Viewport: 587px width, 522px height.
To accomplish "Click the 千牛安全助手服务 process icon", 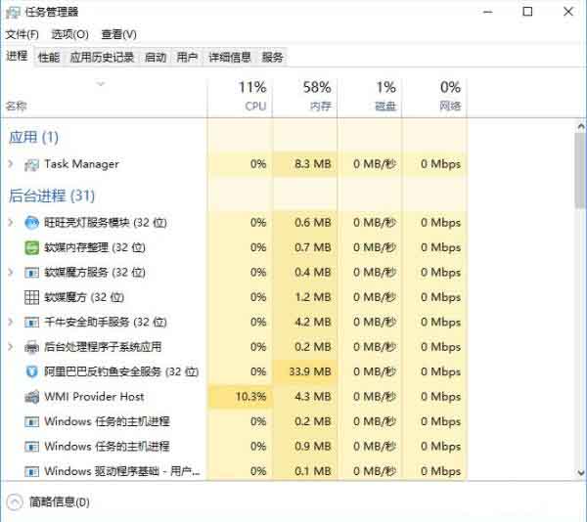I will pos(31,323).
